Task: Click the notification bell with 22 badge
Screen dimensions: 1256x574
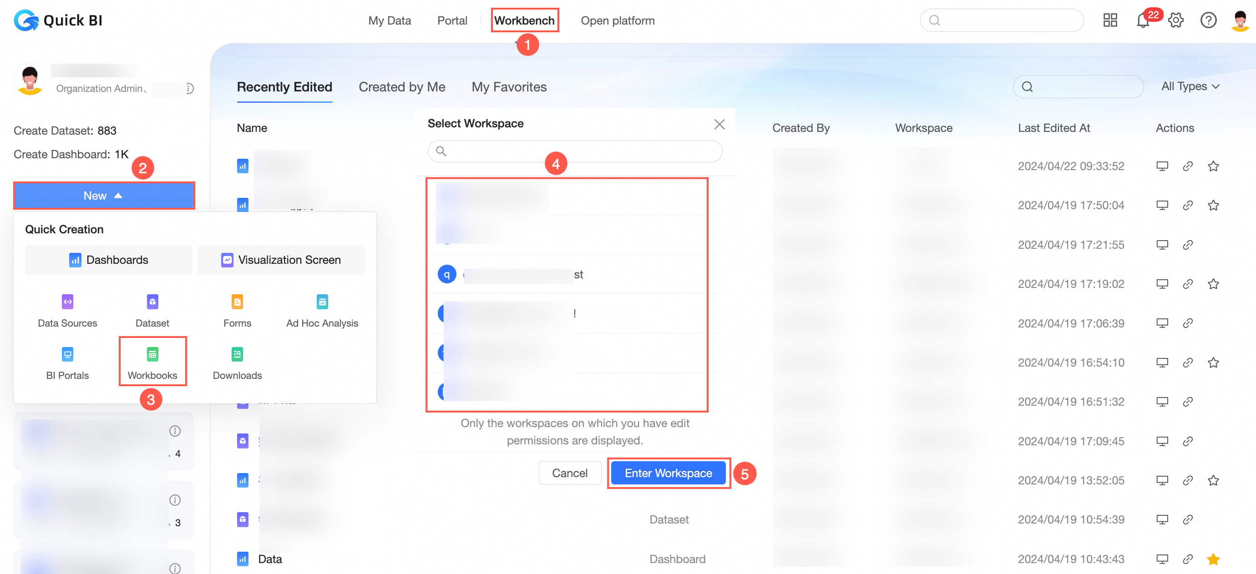Action: point(1143,21)
